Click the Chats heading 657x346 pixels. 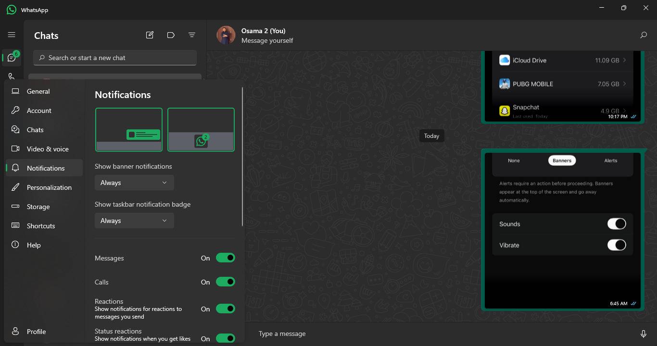[46, 36]
